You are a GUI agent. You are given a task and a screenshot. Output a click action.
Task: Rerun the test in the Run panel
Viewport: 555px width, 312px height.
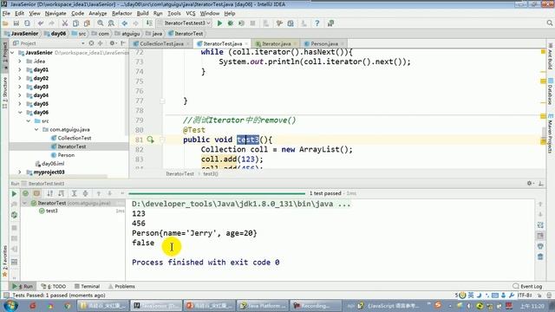[x=14, y=193]
